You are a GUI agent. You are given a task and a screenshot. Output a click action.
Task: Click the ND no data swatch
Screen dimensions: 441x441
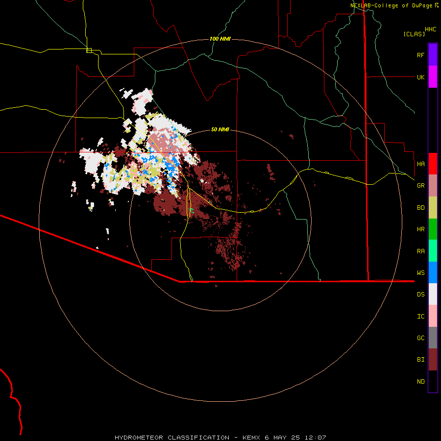coord(433,381)
